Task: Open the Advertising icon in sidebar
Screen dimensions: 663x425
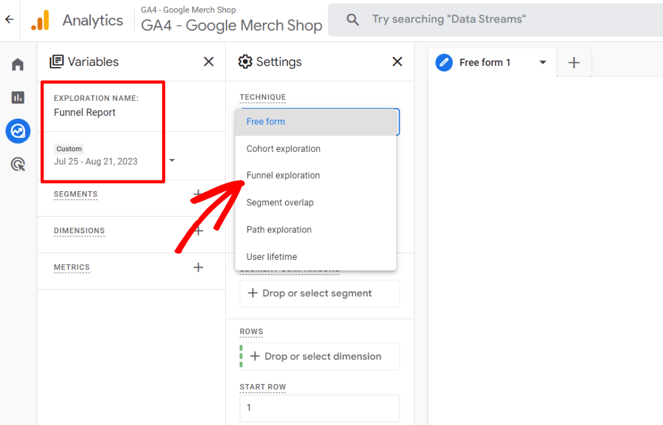Action: point(18,164)
